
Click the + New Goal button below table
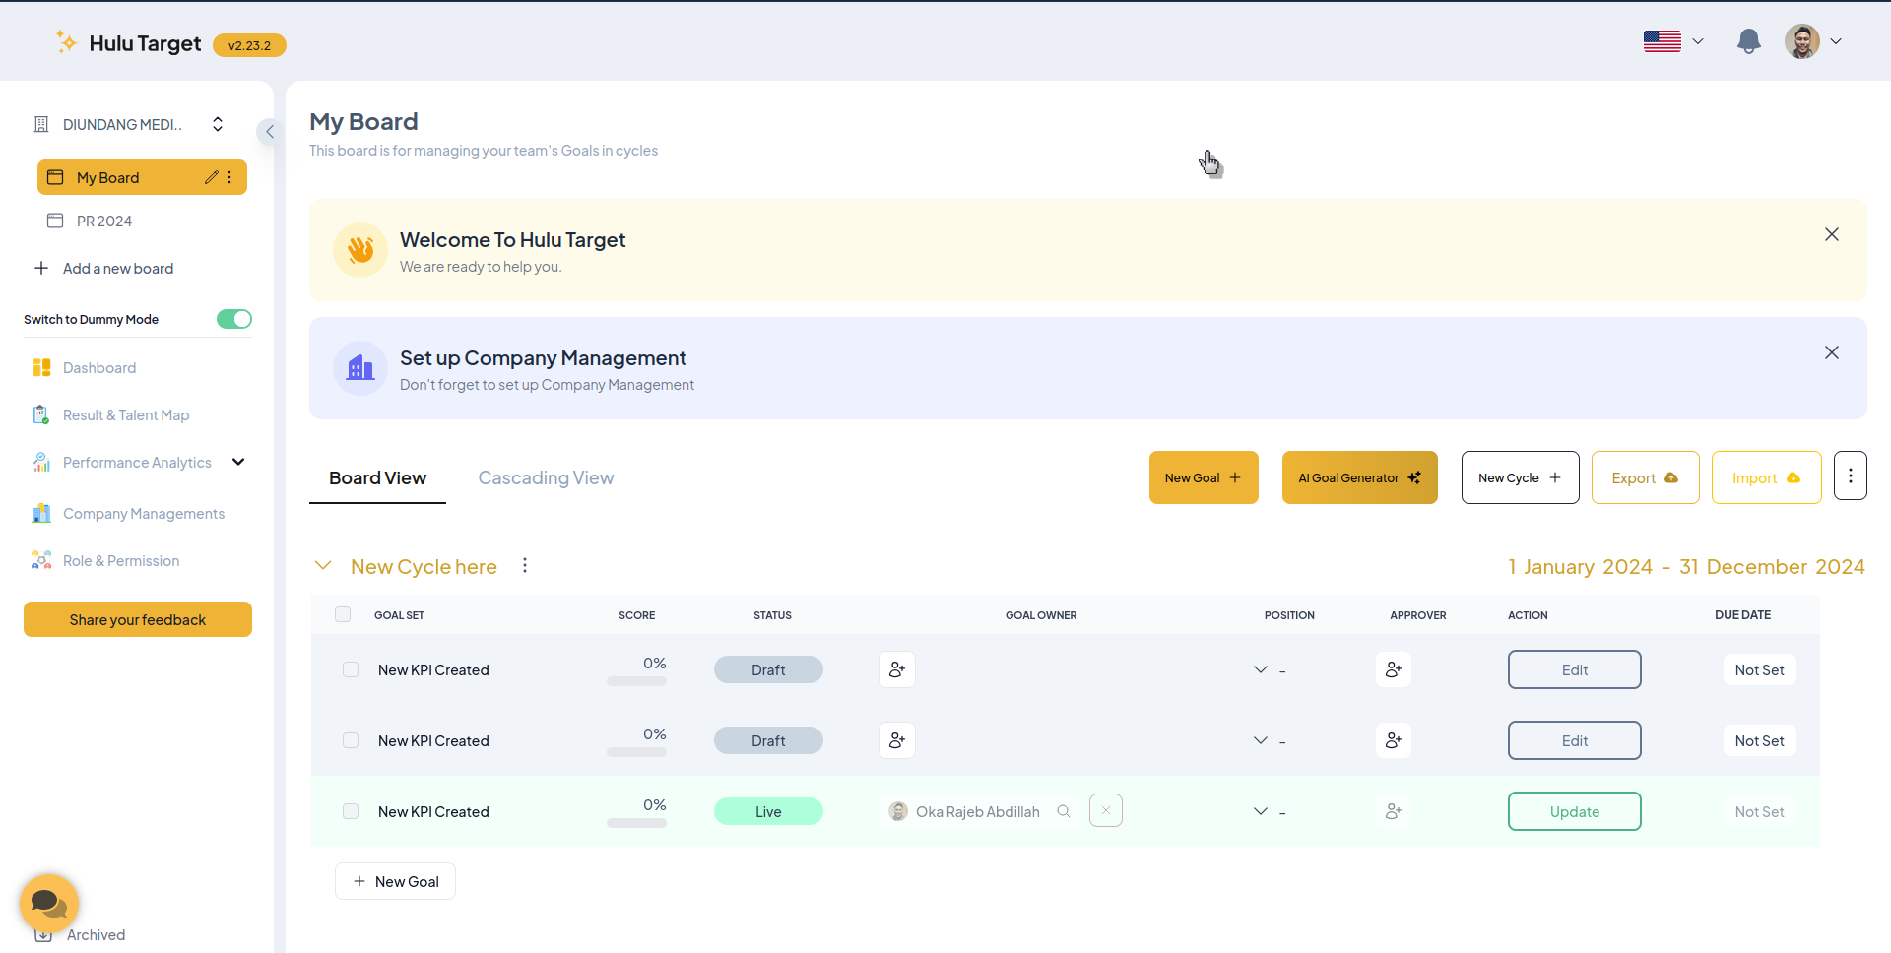click(395, 881)
